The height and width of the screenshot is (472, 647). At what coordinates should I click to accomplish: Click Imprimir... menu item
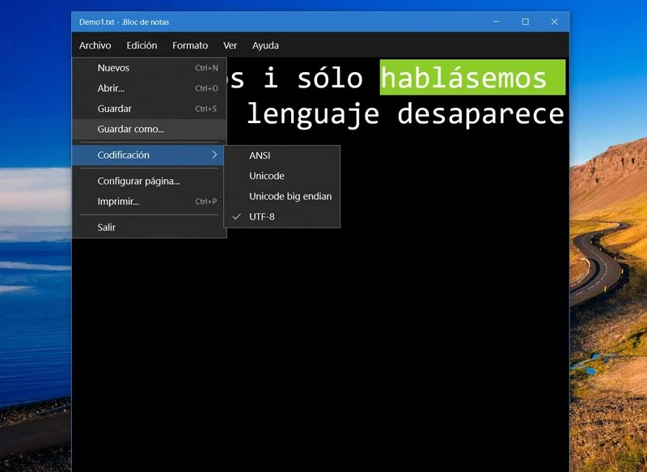tap(118, 202)
